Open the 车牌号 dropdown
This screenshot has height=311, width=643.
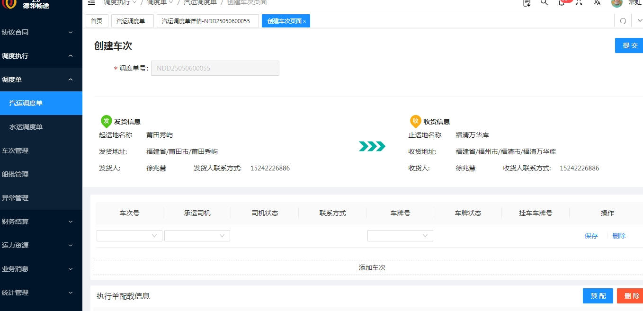pos(400,236)
